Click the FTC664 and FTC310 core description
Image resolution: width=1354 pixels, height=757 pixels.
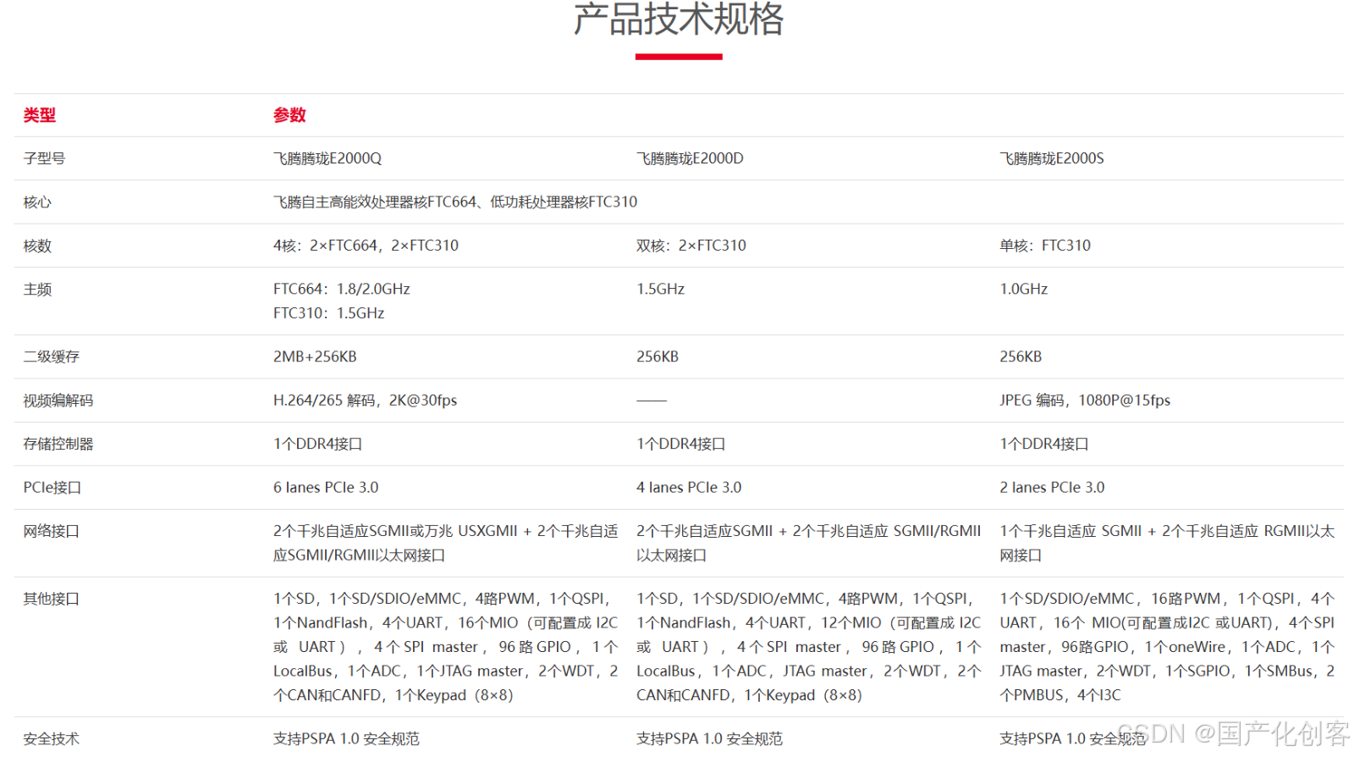[455, 202]
